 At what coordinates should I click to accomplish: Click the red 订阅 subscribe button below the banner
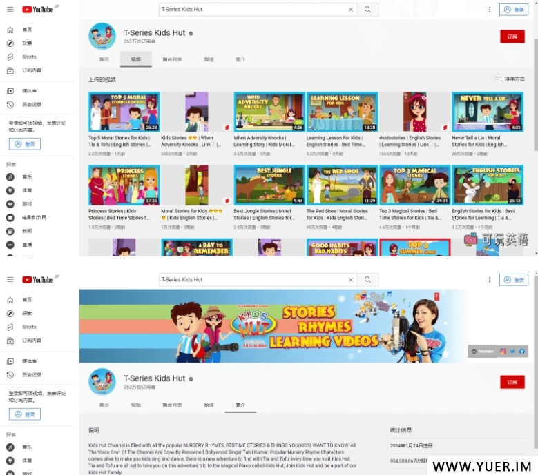point(512,382)
